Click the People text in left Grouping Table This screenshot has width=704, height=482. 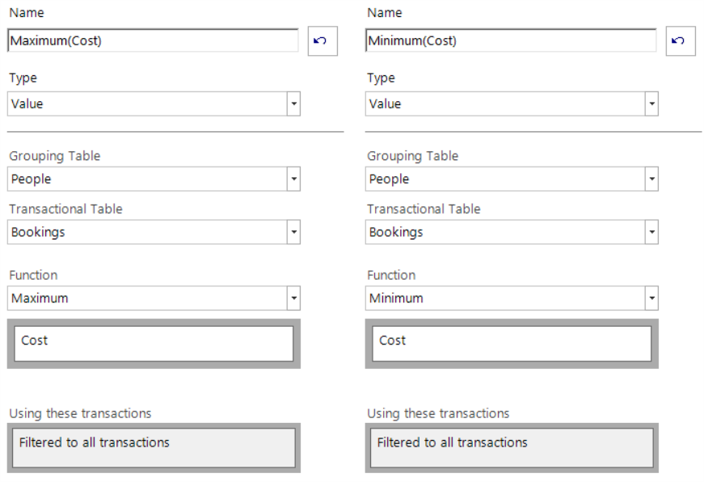(32, 179)
